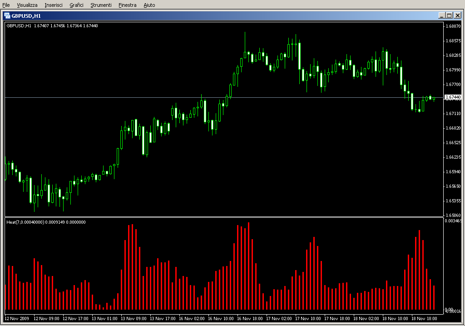Click the 12 Nov 09:00 time label

[x=46, y=319]
